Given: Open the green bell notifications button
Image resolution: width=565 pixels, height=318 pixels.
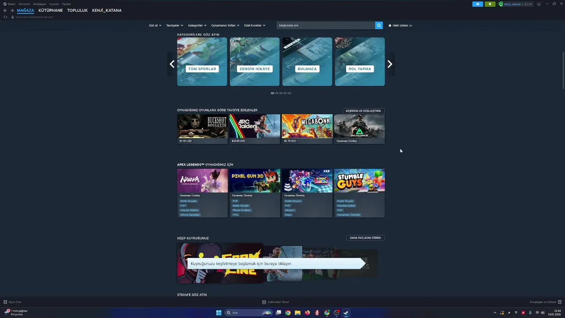Looking at the screenshot, I should 490,4.
